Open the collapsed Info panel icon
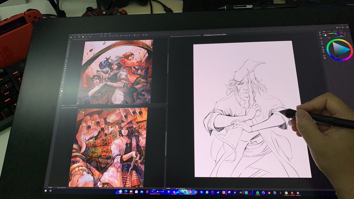354x199 pixels. [x=321, y=38]
